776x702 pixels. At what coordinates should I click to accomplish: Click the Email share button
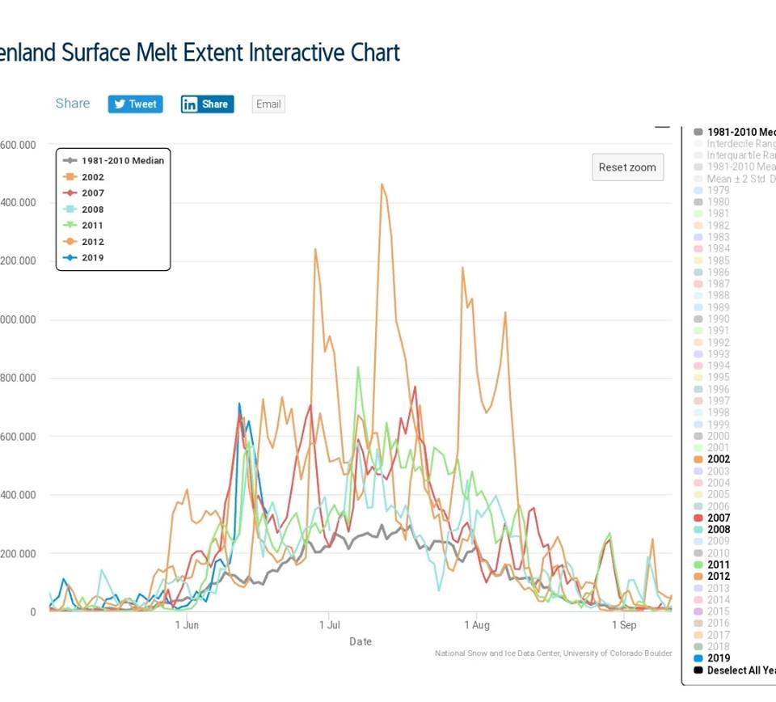click(x=268, y=104)
